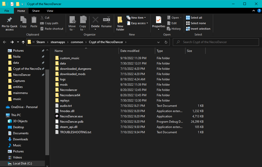Viewport: 262px width, 167px height.
Task: Refresh the current folder view
Action: (166, 42)
